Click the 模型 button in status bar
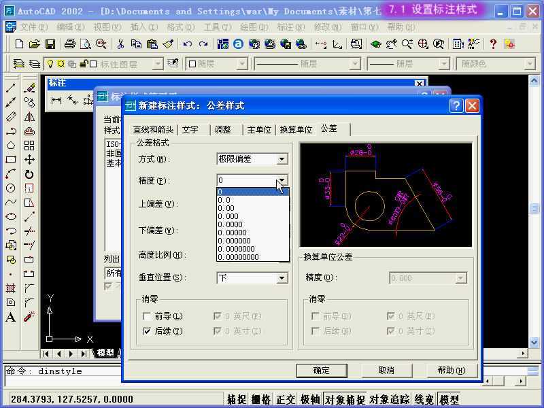This screenshot has height=408, width=544. (449, 399)
